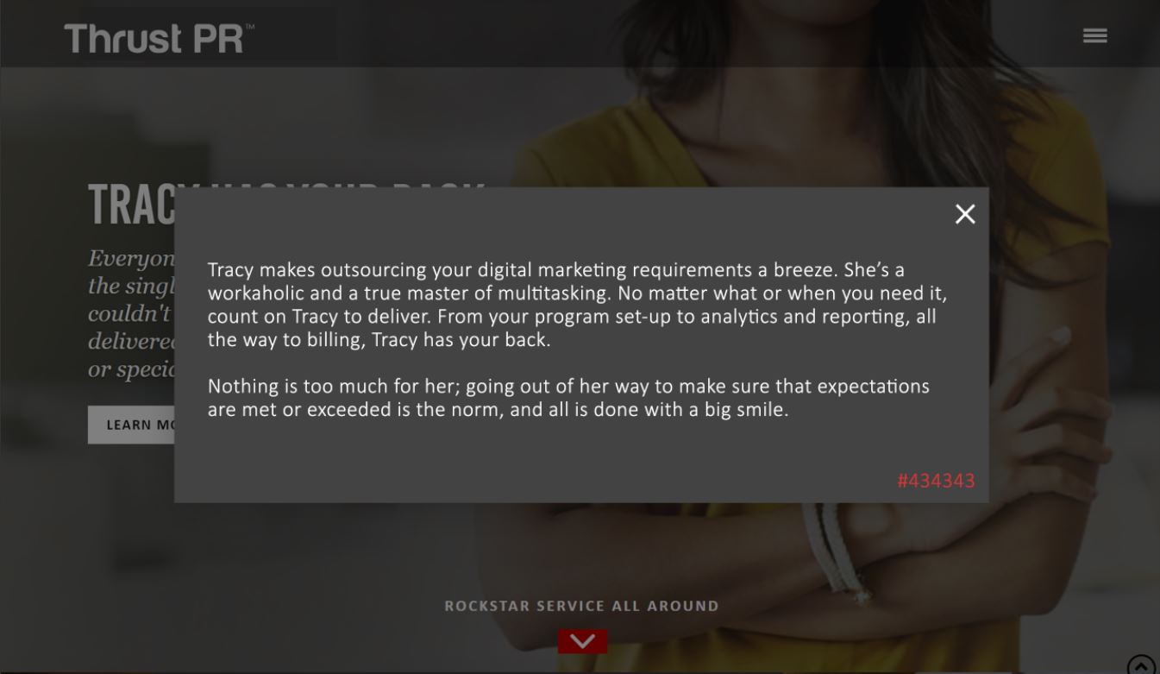The image size is (1160, 674).
Task: Click the paragraph starting 'Nothing is too much'
Action: (568, 398)
